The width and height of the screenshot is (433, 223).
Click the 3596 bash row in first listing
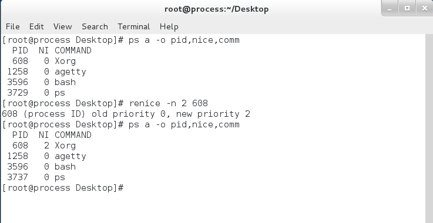point(42,83)
